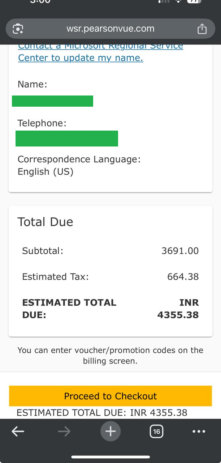Open link to update my name

pyautogui.click(x=81, y=58)
